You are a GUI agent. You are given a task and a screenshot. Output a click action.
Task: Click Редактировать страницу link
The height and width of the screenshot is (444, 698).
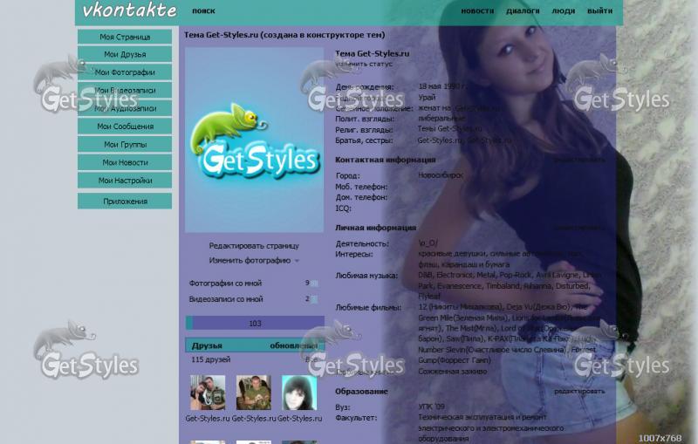coord(254,246)
